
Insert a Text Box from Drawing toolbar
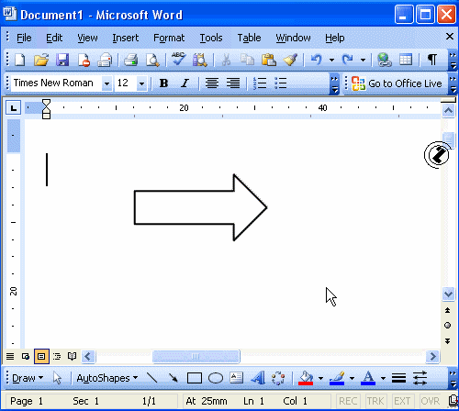tap(236, 378)
